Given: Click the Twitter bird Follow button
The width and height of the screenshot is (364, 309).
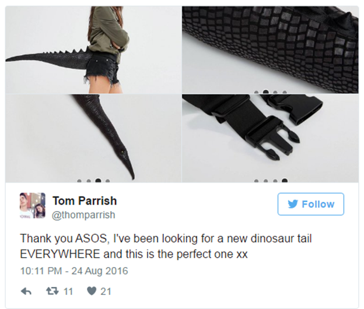Looking at the screenshot, I should 311,204.
